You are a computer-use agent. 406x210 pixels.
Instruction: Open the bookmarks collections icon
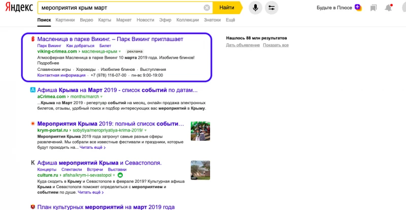click(374, 8)
